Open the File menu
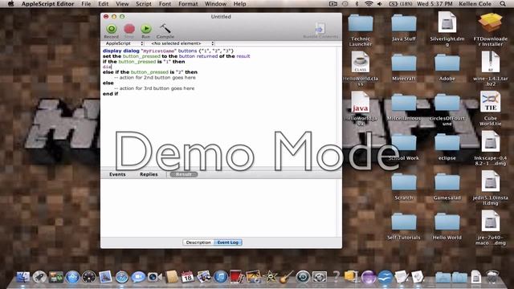This screenshot has height=289, width=514. tap(86, 4)
